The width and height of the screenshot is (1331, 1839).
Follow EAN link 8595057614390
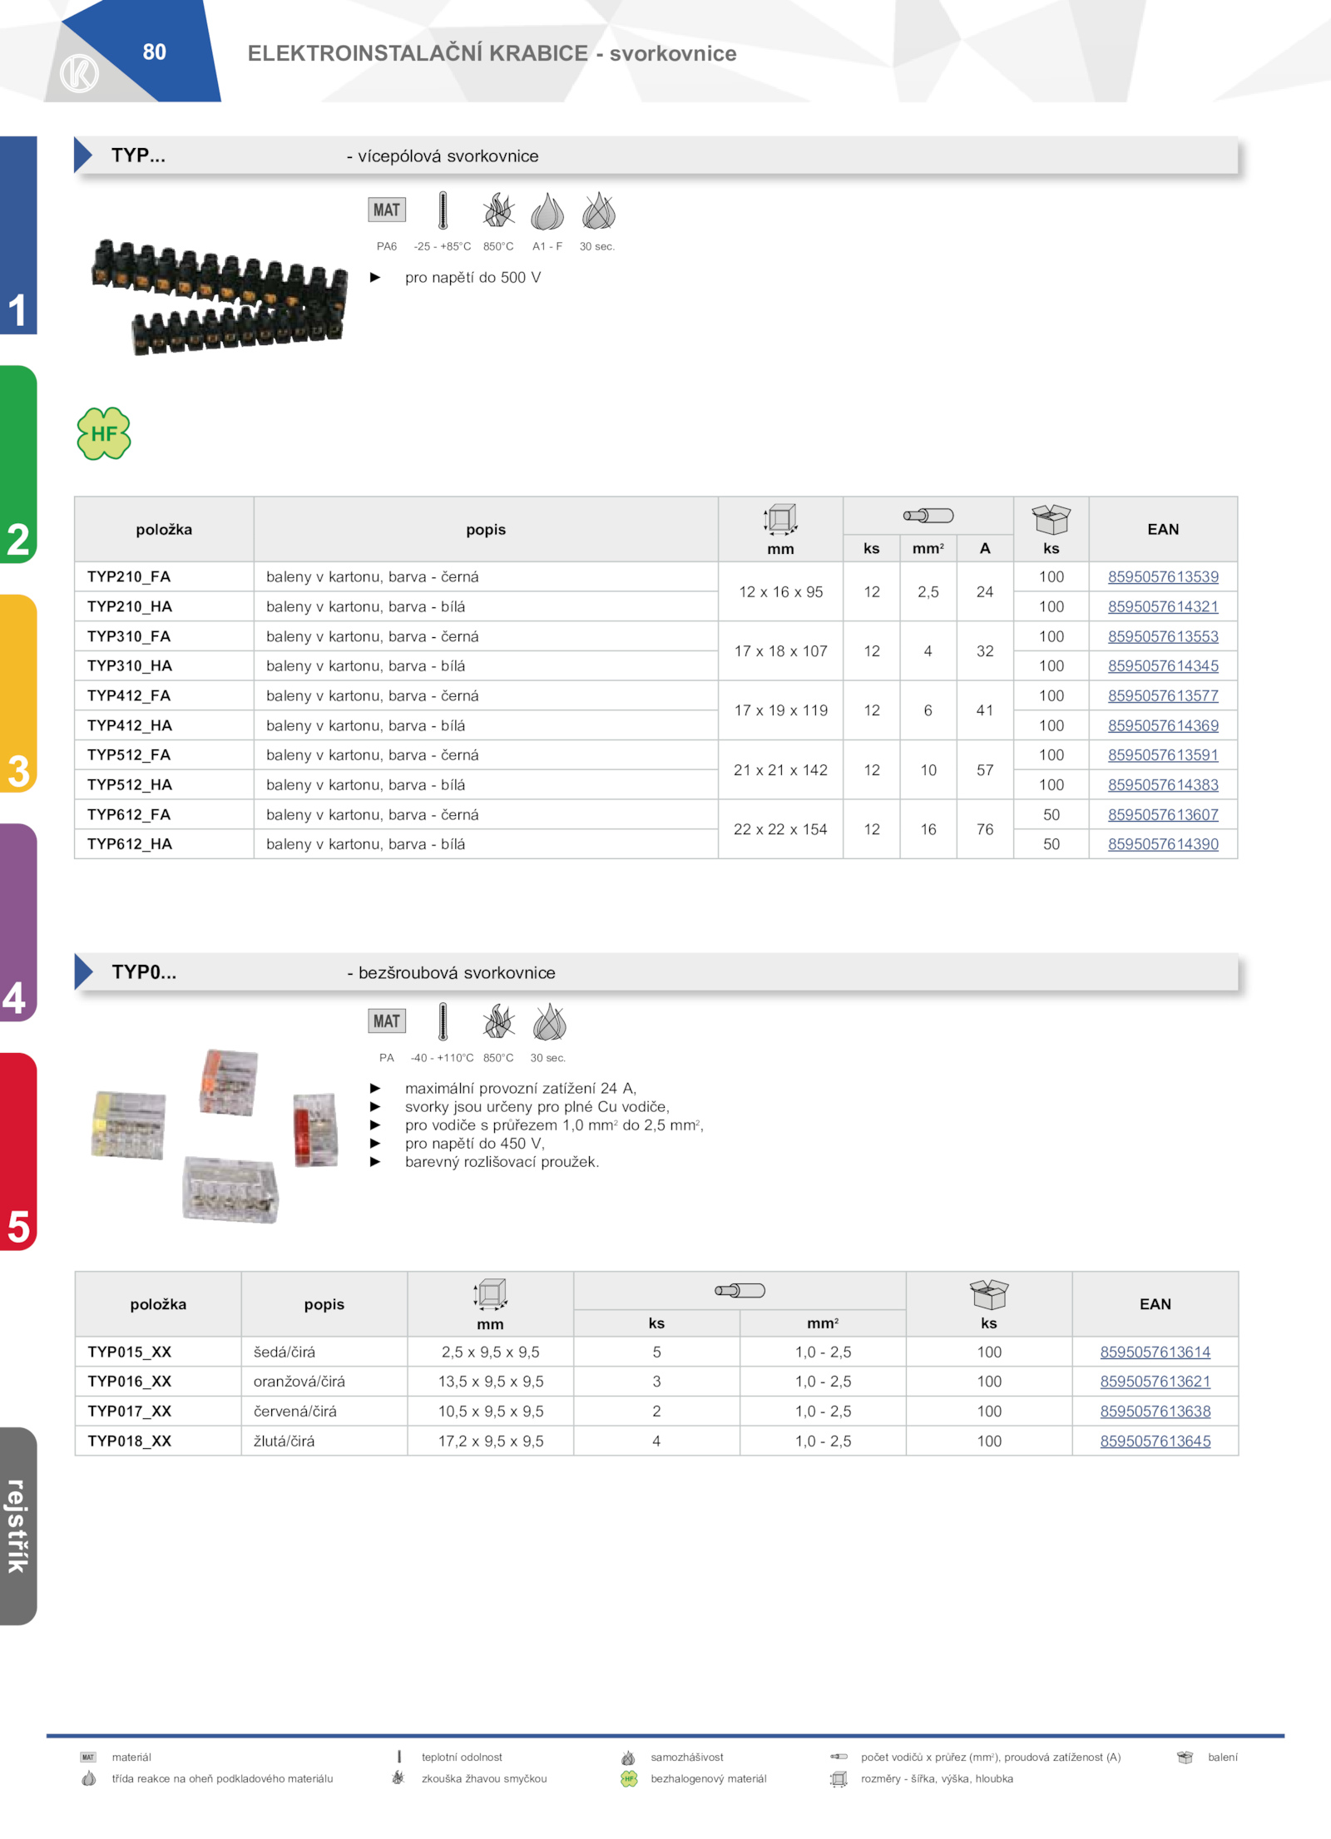[x=1163, y=843]
